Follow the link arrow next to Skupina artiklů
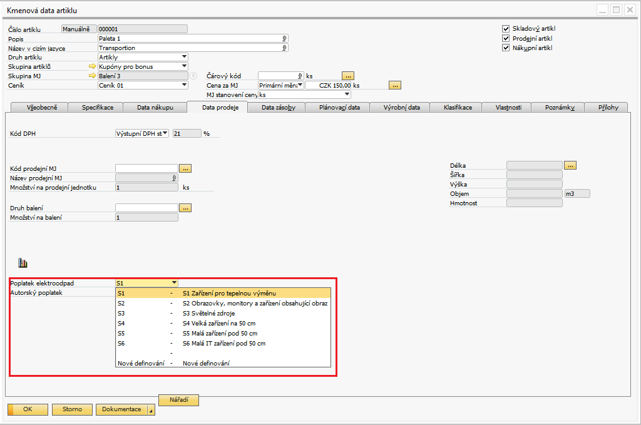Viewport: 641px width, 425px height. (x=93, y=66)
